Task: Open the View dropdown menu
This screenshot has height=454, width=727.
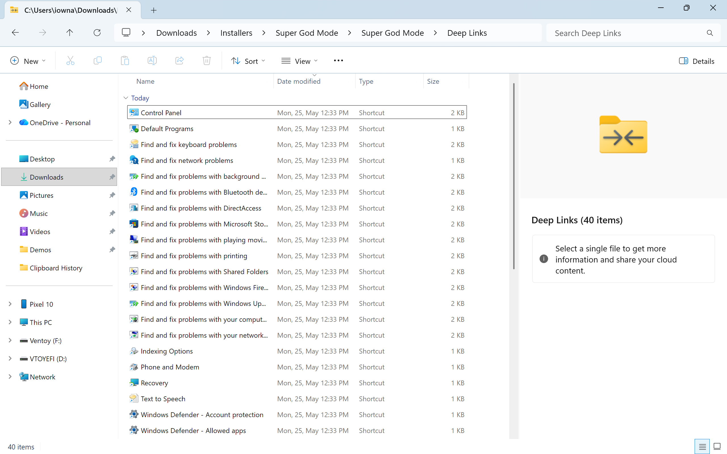Action: coord(300,61)
